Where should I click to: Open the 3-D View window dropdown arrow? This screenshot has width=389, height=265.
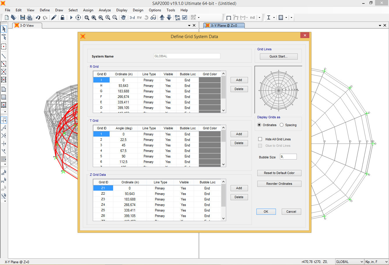tap(189, 26)
